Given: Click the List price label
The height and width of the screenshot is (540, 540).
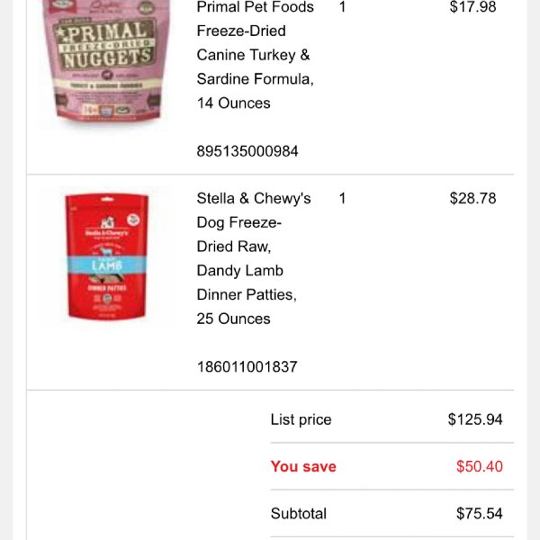Looking at the screenshot, I should click(x=301, y=419).
